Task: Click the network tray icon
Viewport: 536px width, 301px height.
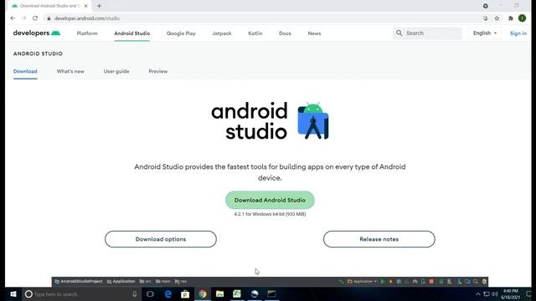Action: 487,293
